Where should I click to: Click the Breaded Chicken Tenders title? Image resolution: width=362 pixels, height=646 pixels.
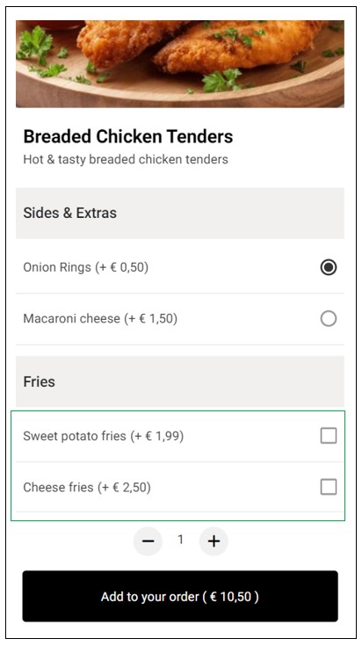click(128, 136)
